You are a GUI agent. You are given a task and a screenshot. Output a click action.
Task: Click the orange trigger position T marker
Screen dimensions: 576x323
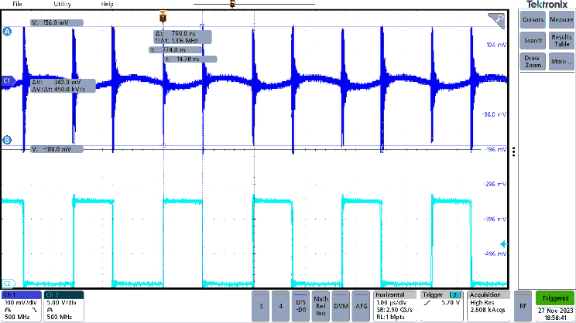[162, 17]
